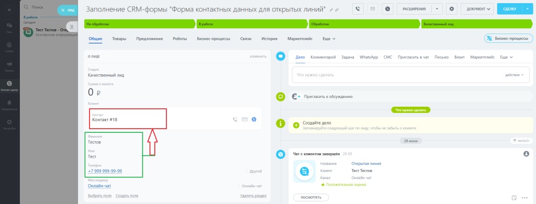Select the Задача activity tab
The width and height of the screenshot is (536, 204).
(x=348, y=58)
